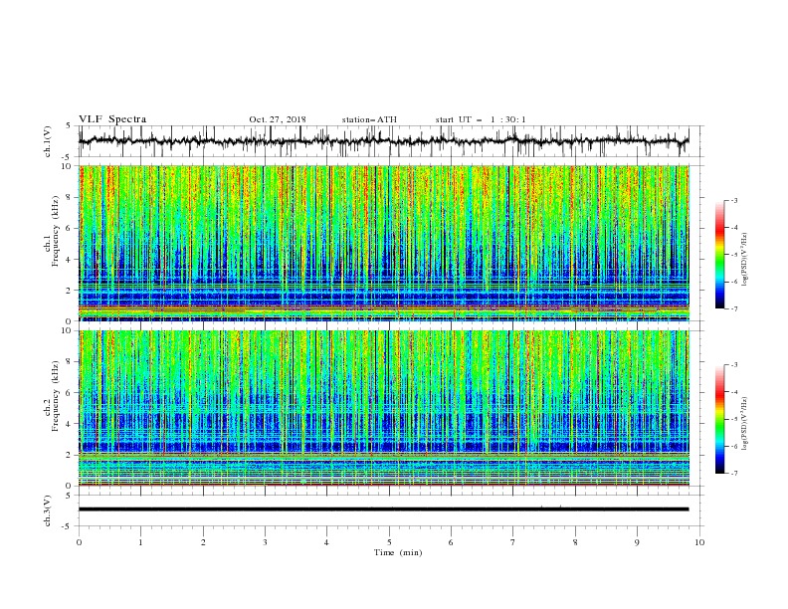Click the ch.2 frequency tick label "6"
This screenshot has width=788, height=609.
coord(71,393)
